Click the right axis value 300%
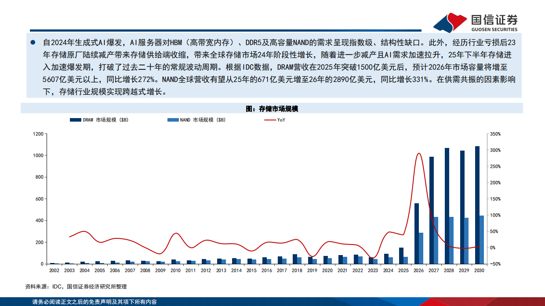Image resolution: width=545 pixels, height=306 pixels. (496, 150)
